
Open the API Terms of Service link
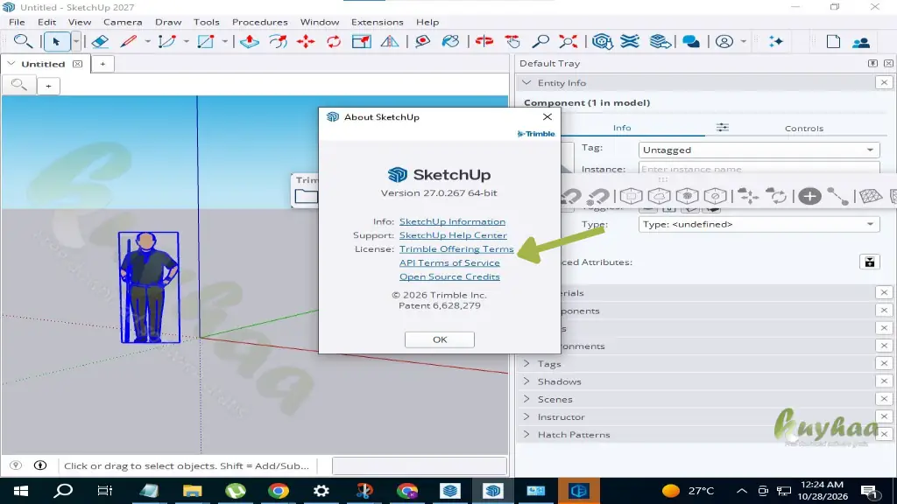point(449,262)
